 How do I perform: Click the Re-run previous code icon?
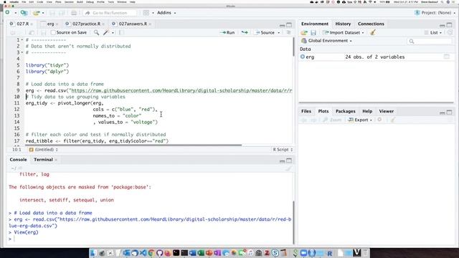point(245,32)
